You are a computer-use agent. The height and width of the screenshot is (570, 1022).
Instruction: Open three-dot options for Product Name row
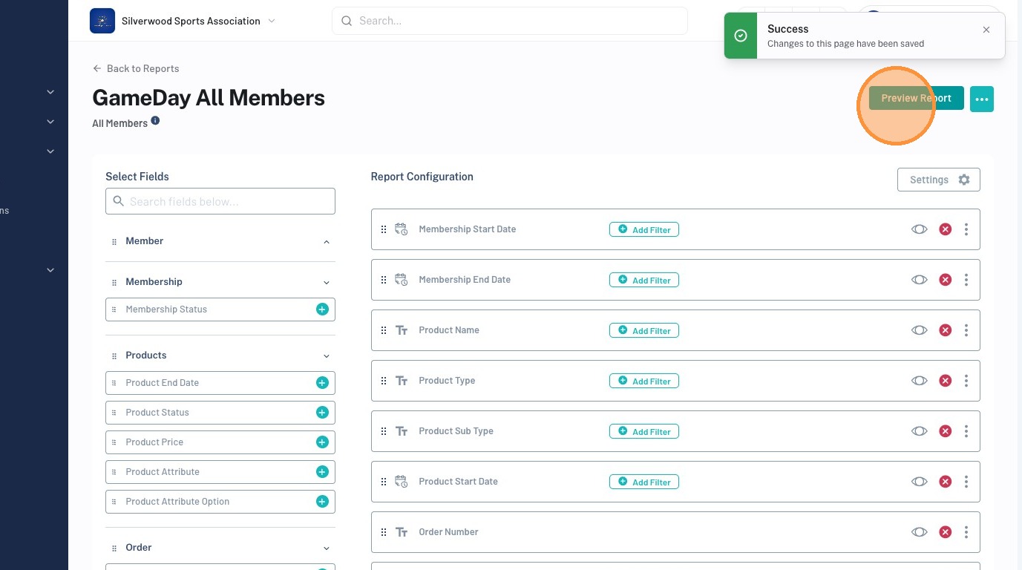(966, 330)
